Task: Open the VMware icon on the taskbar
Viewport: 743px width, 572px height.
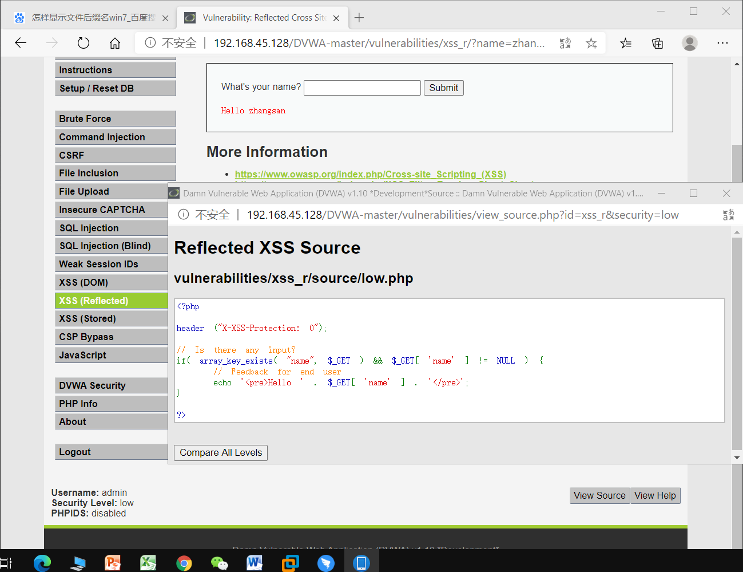Action: pos(290,563)
